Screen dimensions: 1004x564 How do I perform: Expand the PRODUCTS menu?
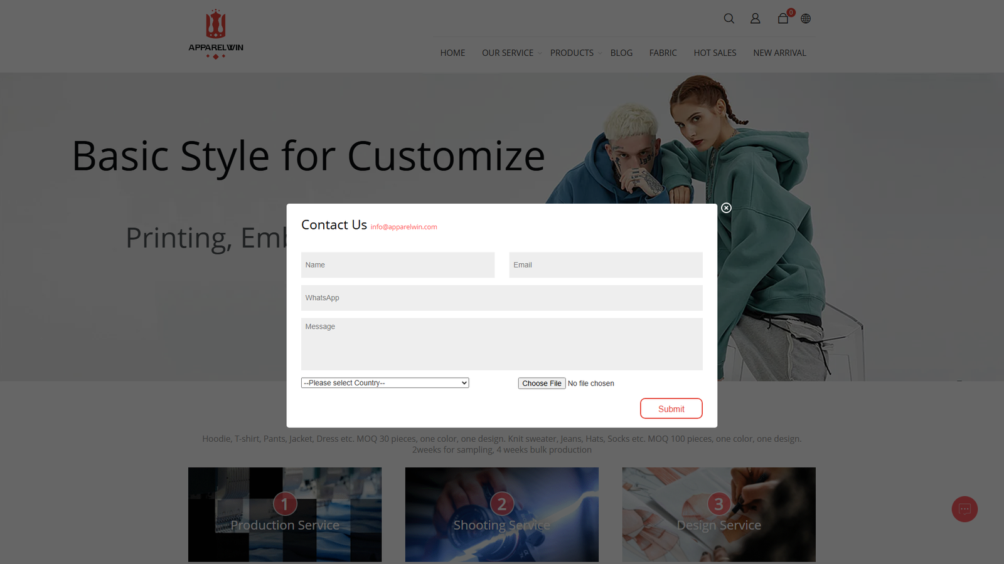click(572, 53)
